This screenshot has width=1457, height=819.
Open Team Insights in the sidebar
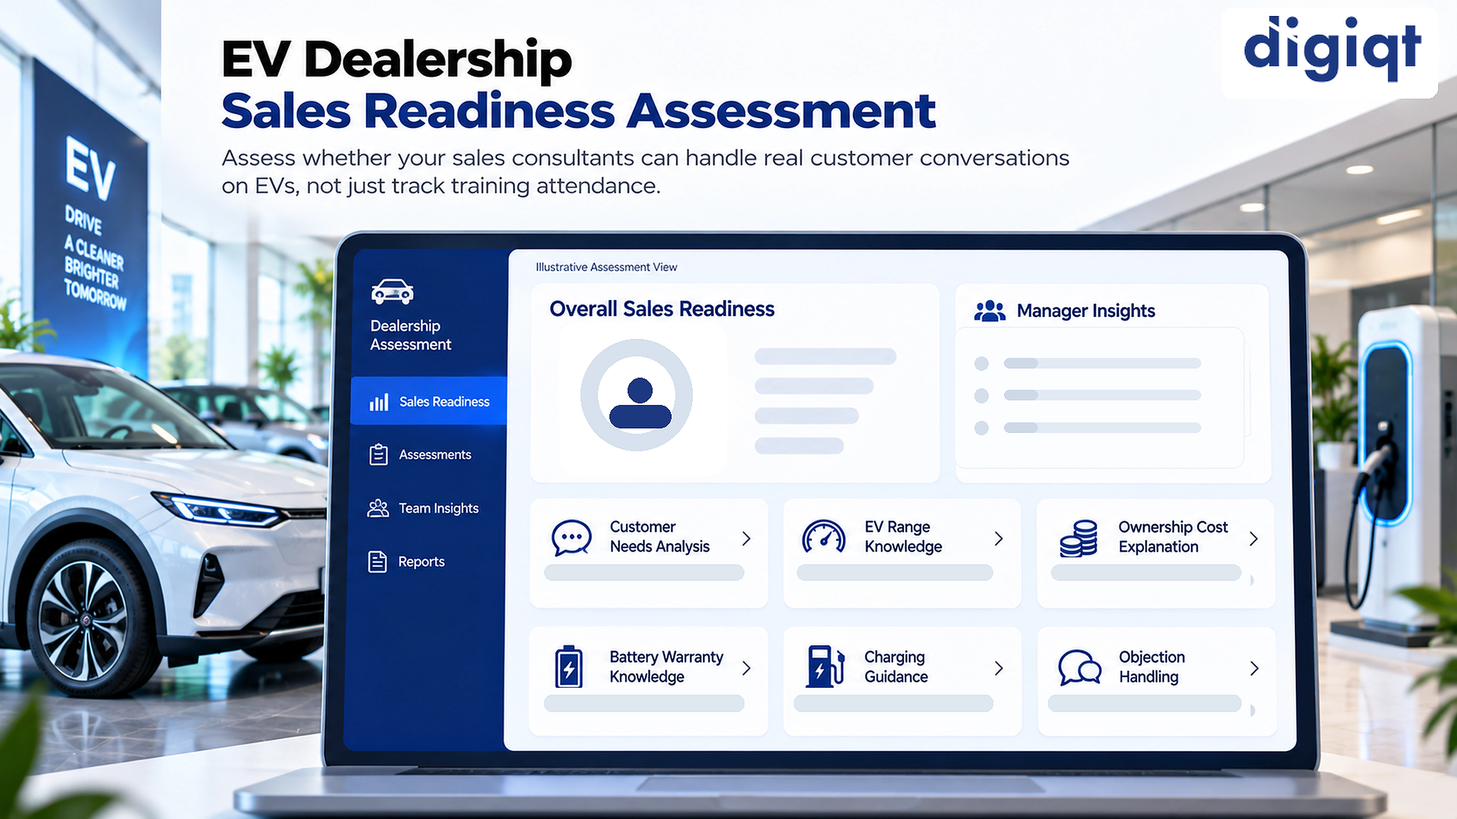pyautogui.click(x=423, y=508)
